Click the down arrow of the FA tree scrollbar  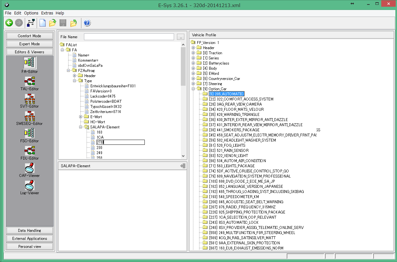point(183,156)
